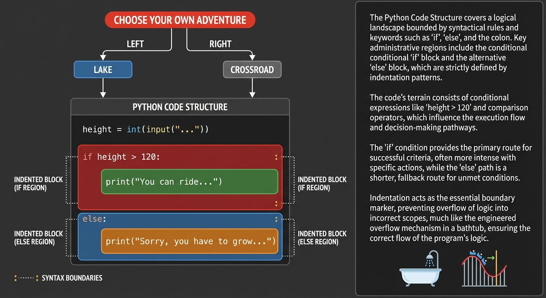Click the orange 'Sorry, you have to grow' block
This screenshot has height=298, width=546.
click(190, 241)
